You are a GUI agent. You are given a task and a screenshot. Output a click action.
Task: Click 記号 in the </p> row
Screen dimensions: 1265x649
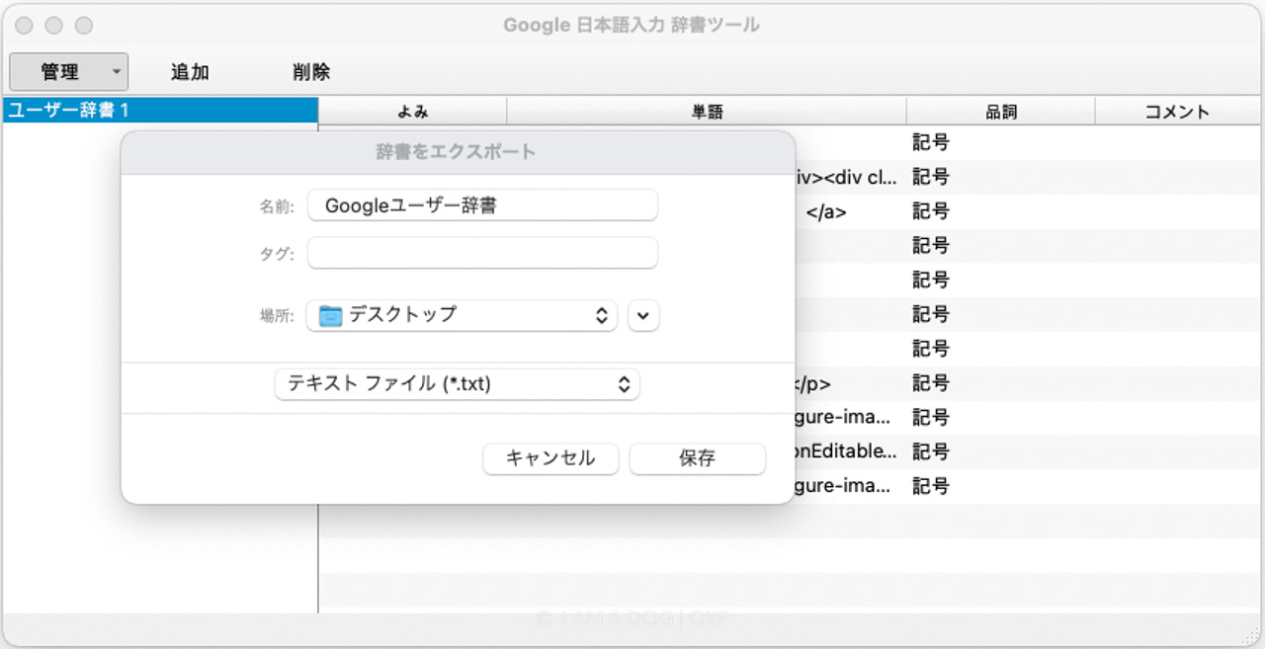click(931, 383)
